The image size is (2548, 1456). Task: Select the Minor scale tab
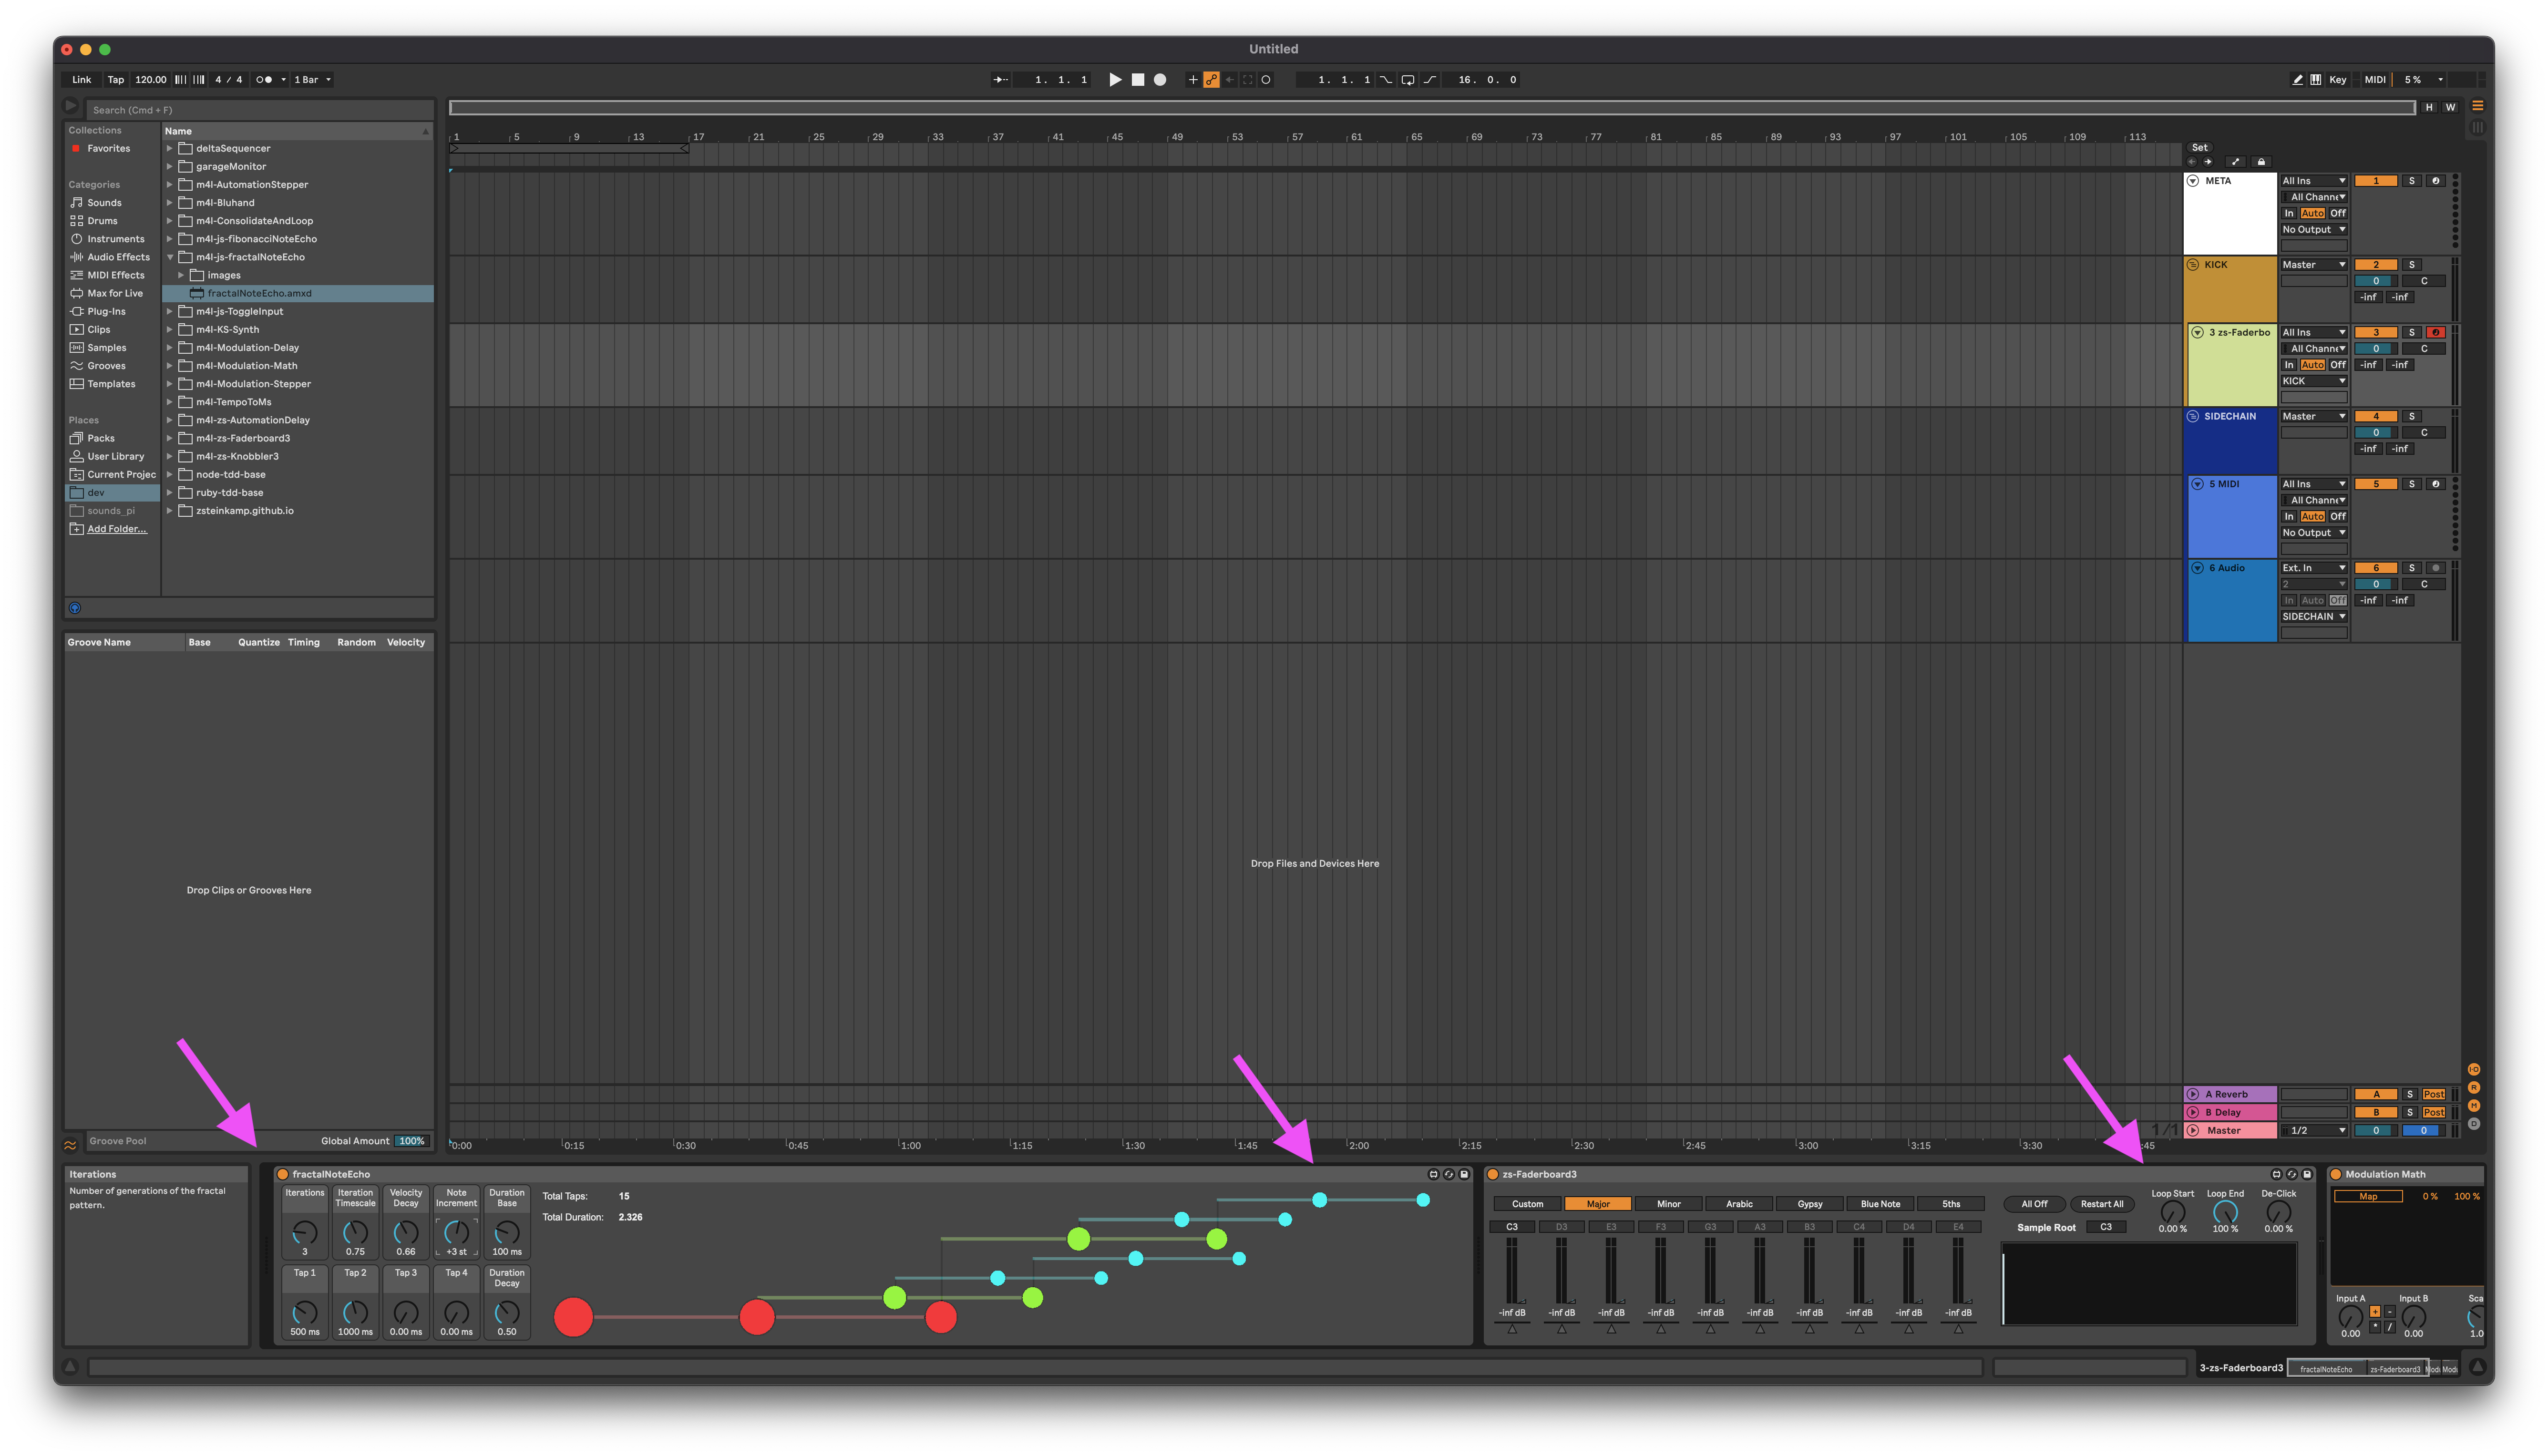pos(1668,1204)
